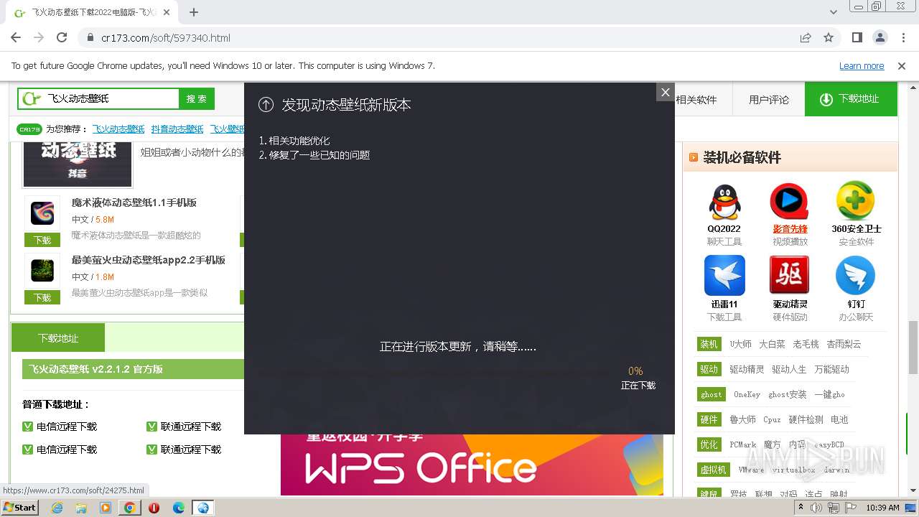Click the green ghost category tag
The height and width of the screenshot is (517, 919).
click(x=712, y=394)
